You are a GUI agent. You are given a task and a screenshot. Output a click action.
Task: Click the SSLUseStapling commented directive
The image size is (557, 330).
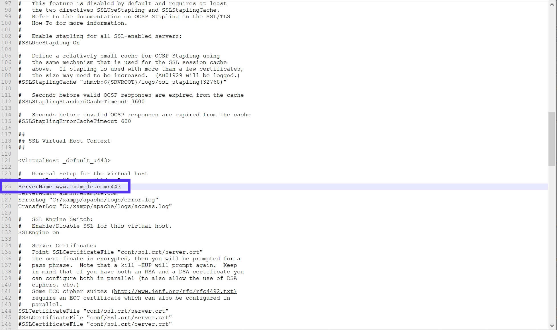[49, 42]
